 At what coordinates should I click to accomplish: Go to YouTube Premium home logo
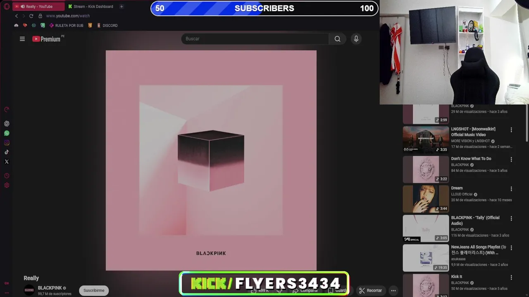point(46,39)
